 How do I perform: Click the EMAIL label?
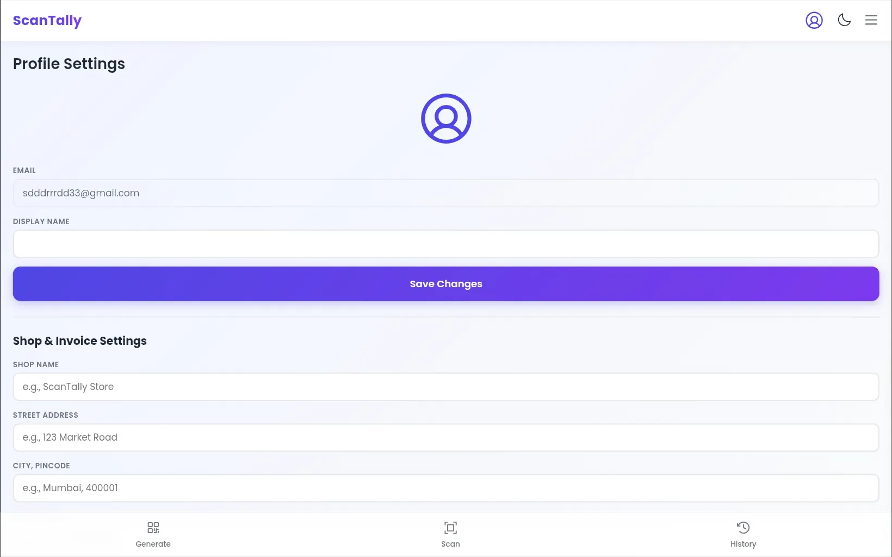24,170
